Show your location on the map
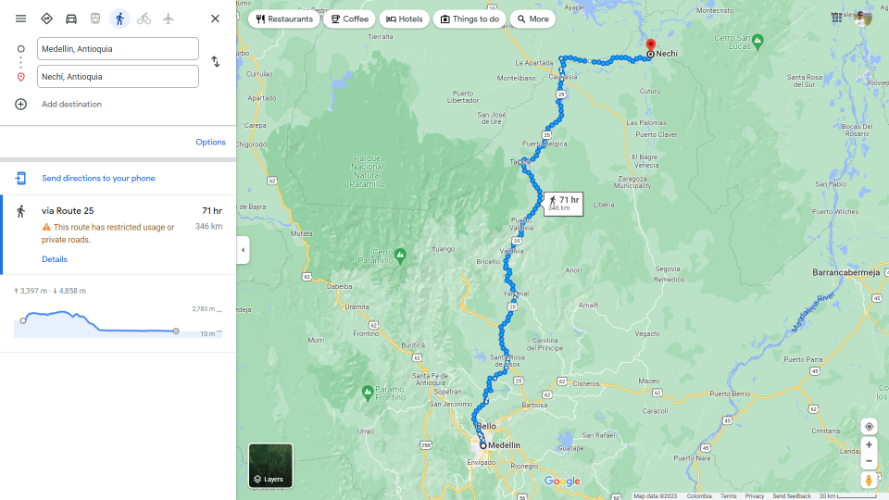 [x=869, y=427]
